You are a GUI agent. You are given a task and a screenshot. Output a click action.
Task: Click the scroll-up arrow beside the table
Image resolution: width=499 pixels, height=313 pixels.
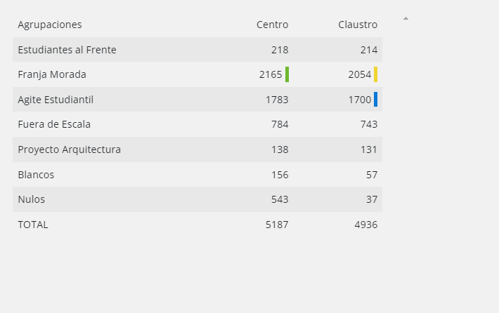click(406, 18)
